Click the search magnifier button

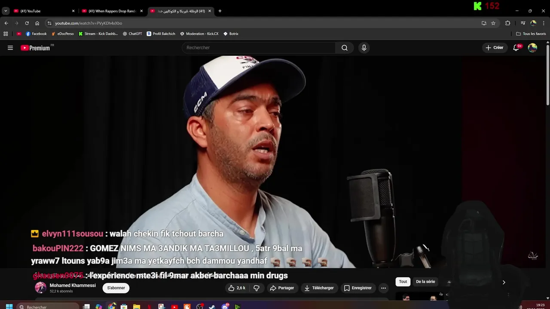coord(345,48)
